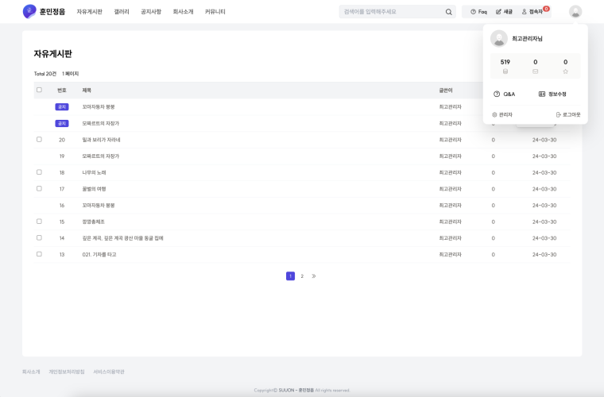Go to page 2 of the board
604x397 pixels.
[x=302, y=276]
